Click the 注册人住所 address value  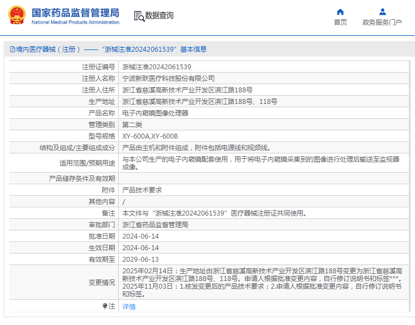[x=187, y=90]
